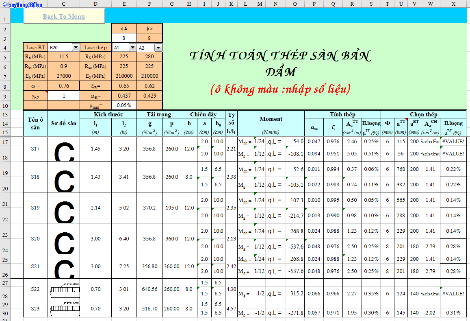The width and height of the screenshot is (470, 321).
Task: Click the #VALUE! error cell in S22 row
Action: click(x=453, y=294)
